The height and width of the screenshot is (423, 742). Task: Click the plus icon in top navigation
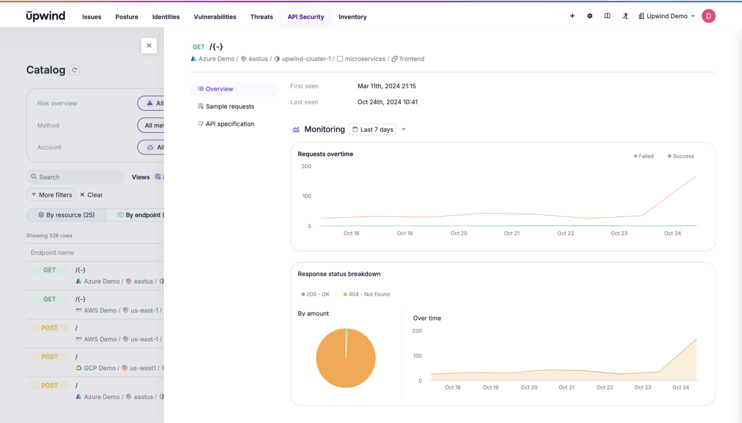click(572, 16)
